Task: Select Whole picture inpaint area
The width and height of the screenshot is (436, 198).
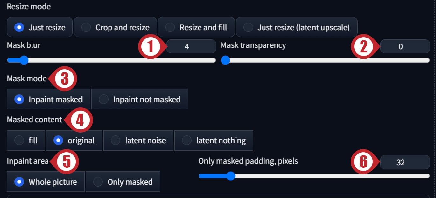Action: tap(46, 181)
